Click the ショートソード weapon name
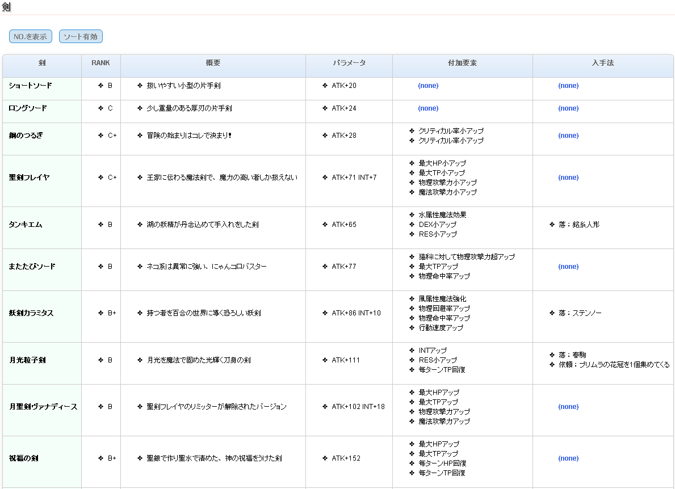The width and height of the screenshot is (675, 489). click(30, 86)
